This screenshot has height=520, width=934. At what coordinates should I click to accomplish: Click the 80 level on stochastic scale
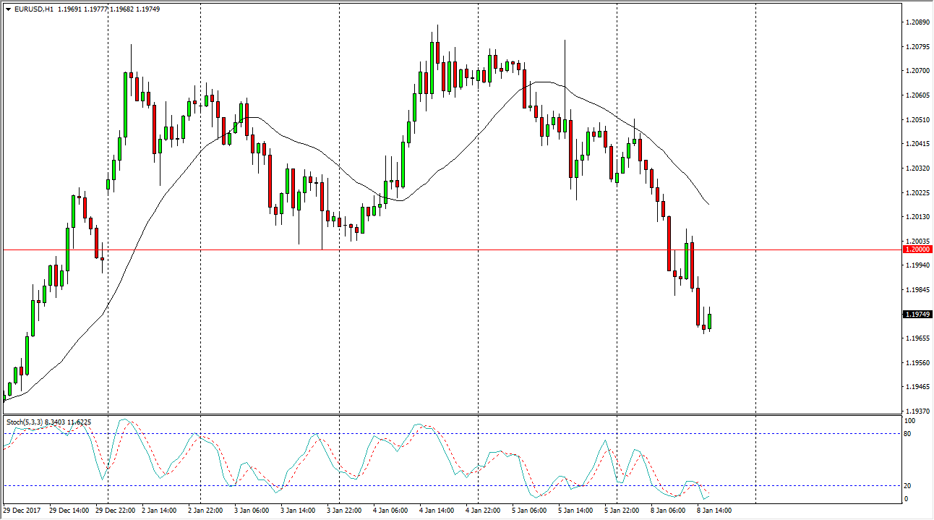[909, 434]
